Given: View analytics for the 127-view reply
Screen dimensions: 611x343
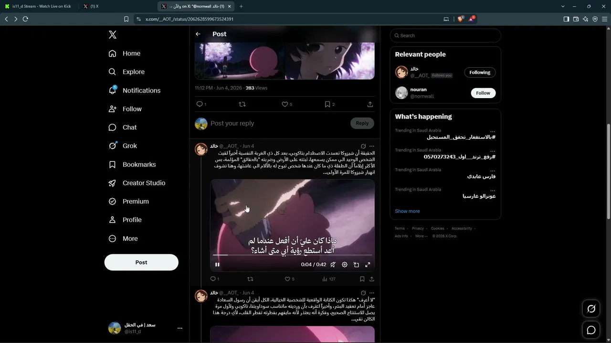Looking at the screenshot, I should click(x=329, y=279).
